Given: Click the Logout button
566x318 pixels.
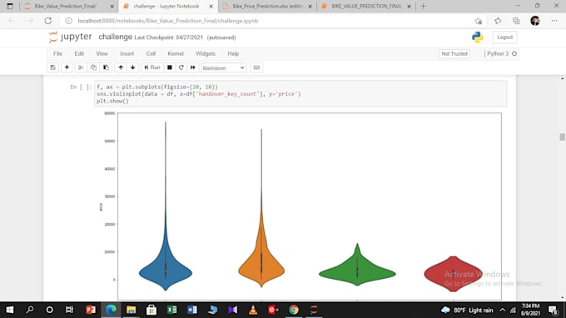Looking at the screenshot, I should 504,37.
